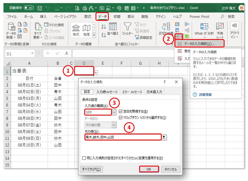Switch to the エラー メッセージ dialog tab

132,92
